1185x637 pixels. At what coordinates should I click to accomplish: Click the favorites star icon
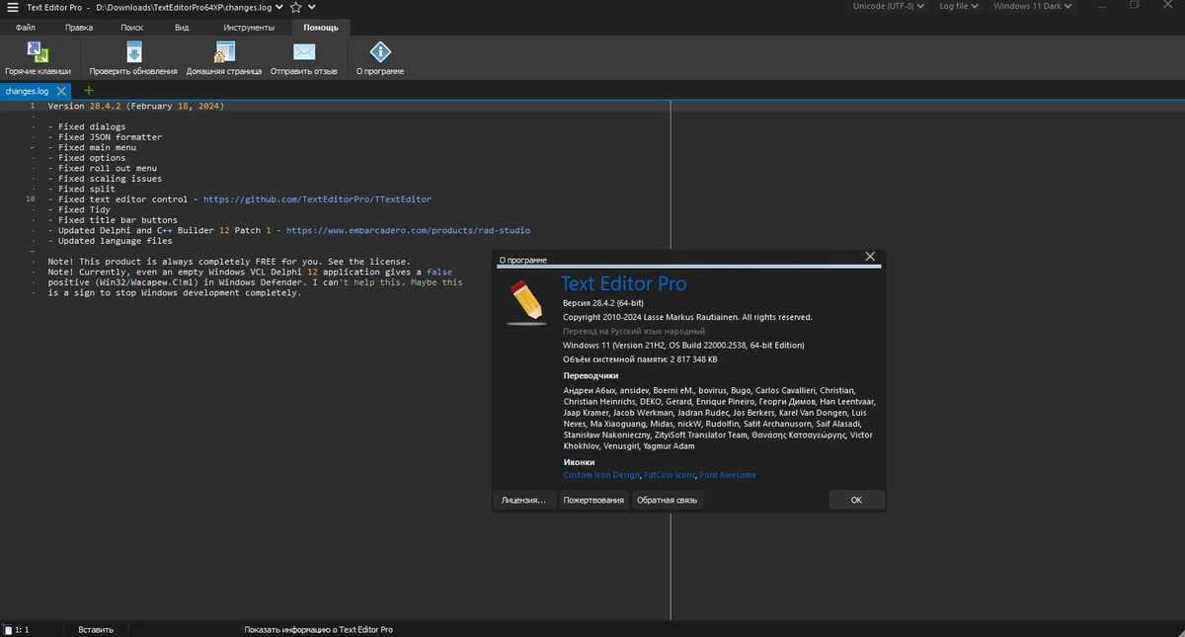pyautogui.click(x=294, y=7)
